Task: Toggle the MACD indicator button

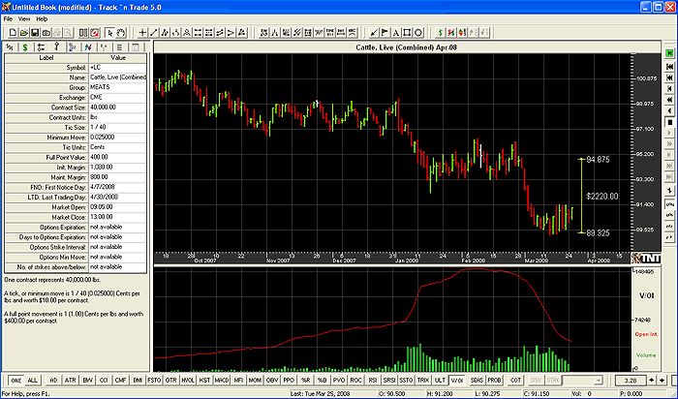Action: click(222, 381)
